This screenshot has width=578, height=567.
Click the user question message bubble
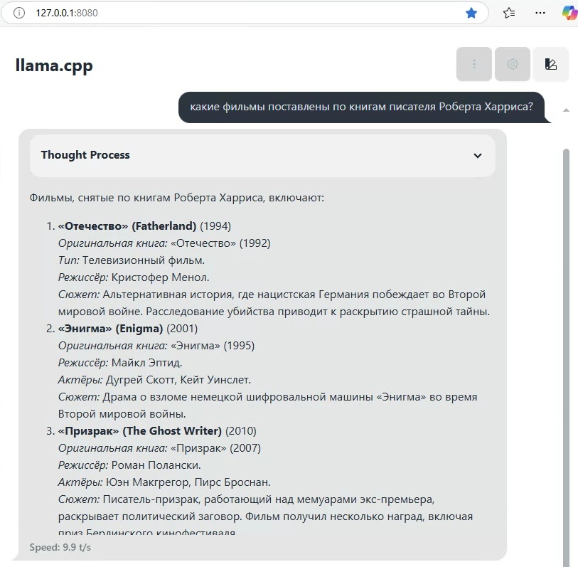[361, 107]
